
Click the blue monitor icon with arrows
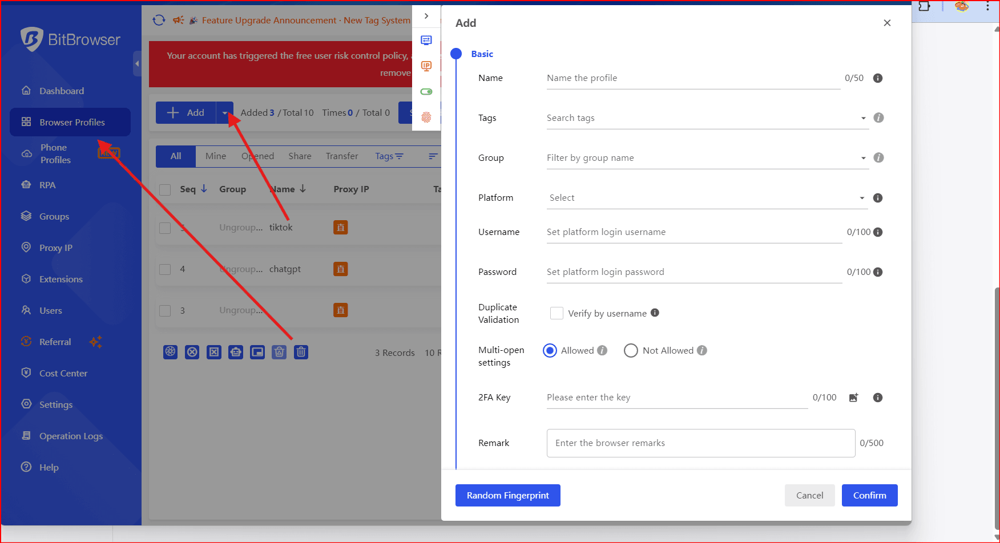(426, 40)
